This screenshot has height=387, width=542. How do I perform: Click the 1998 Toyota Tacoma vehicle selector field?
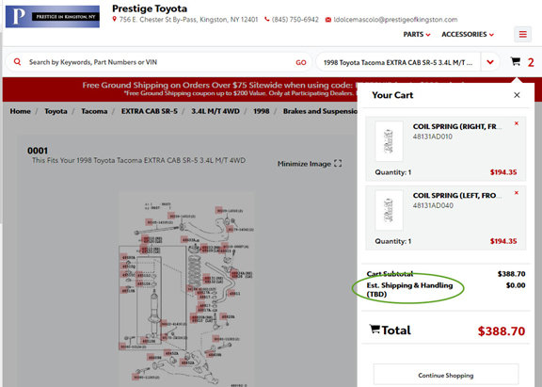click(x=398, y=62)
